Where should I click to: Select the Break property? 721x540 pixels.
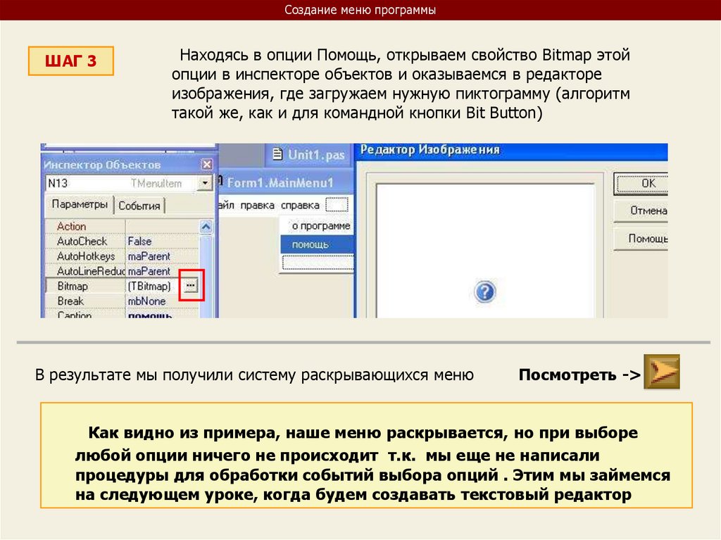click(70, 301)
